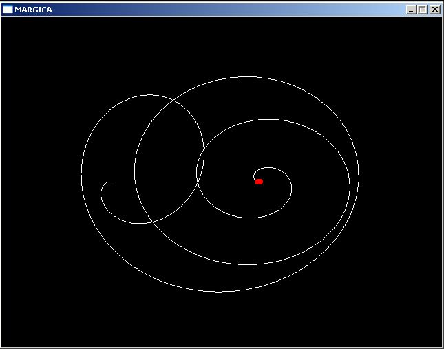Maximize the MARGICA window
The width and height of the screenshot is (444, 349).
point(422,10)
